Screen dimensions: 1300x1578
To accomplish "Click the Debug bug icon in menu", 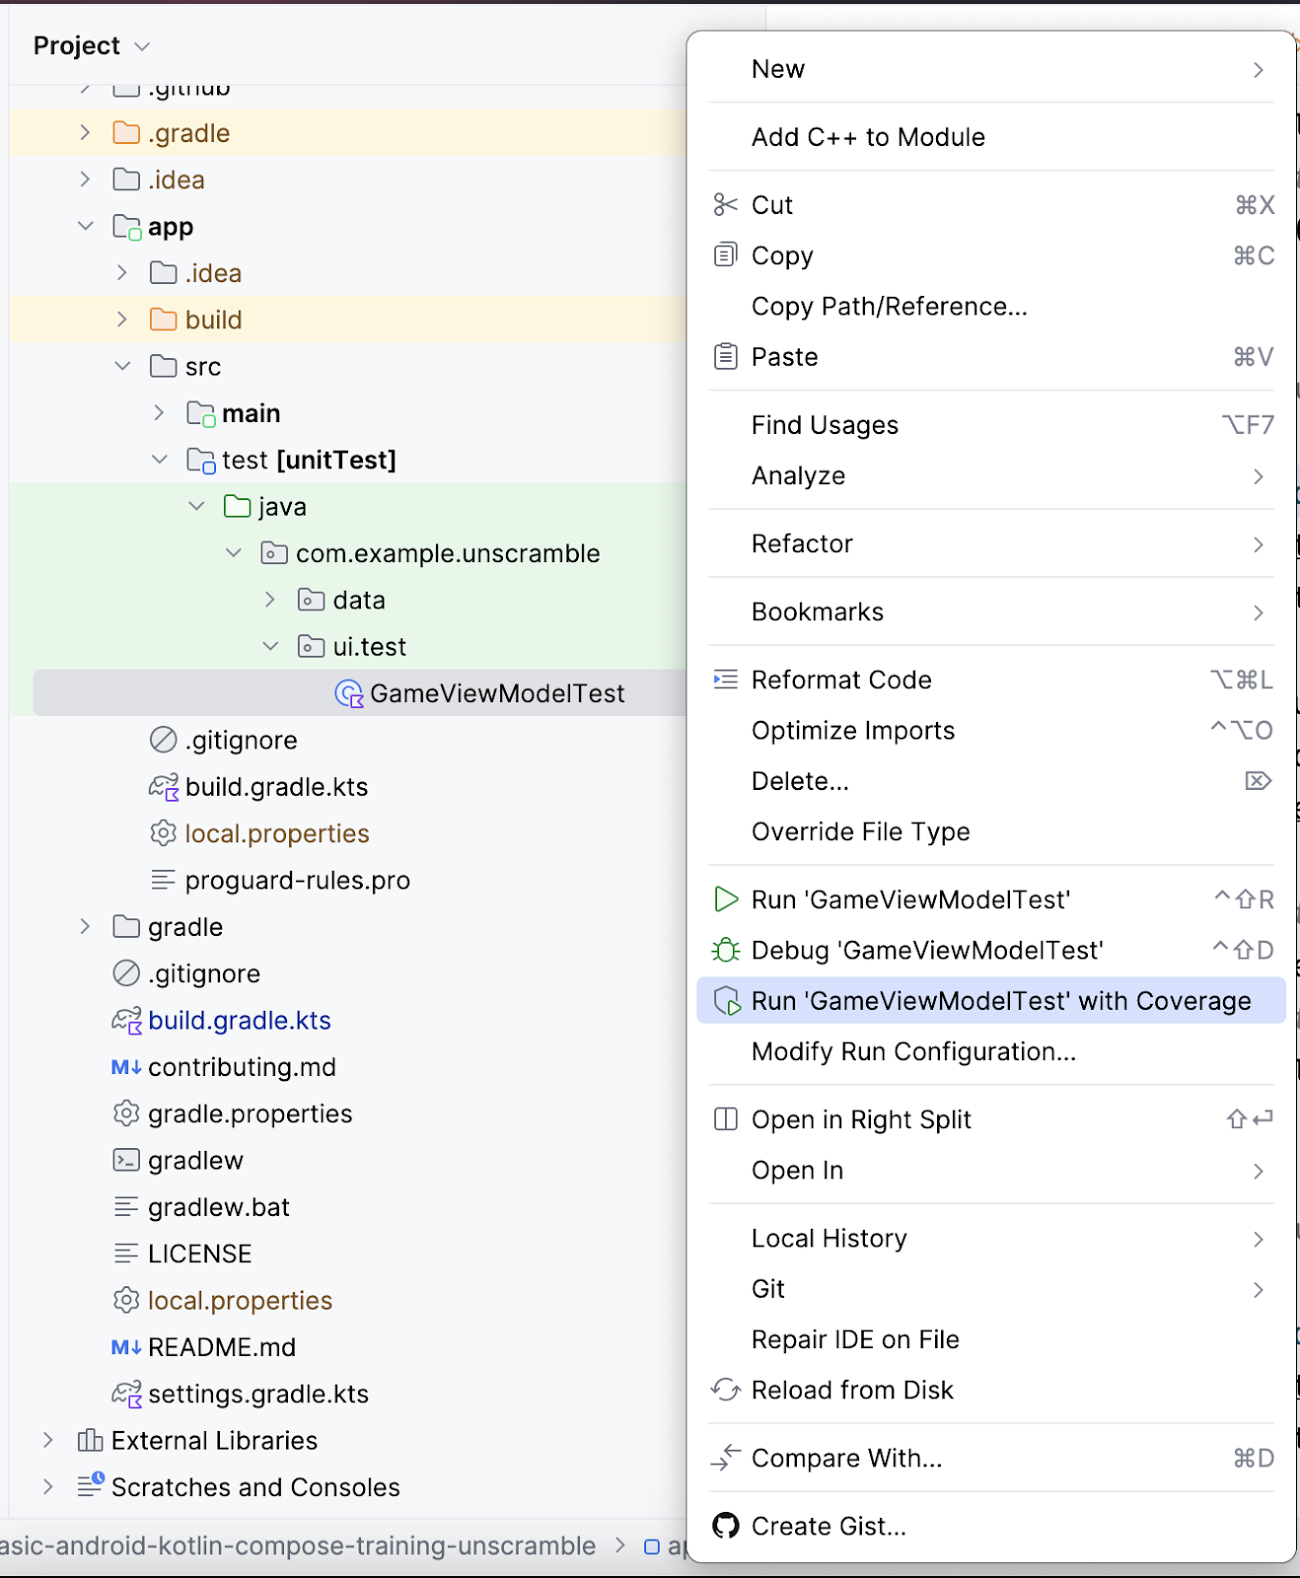I will [726, 950].
